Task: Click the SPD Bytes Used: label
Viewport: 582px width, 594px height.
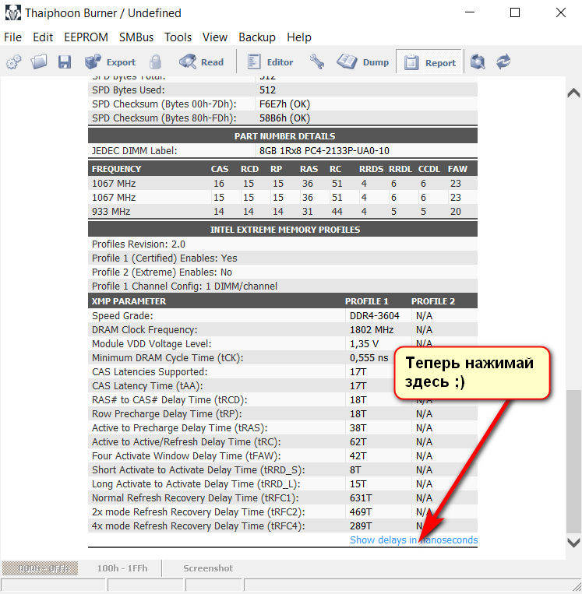Action: point(129,90)
